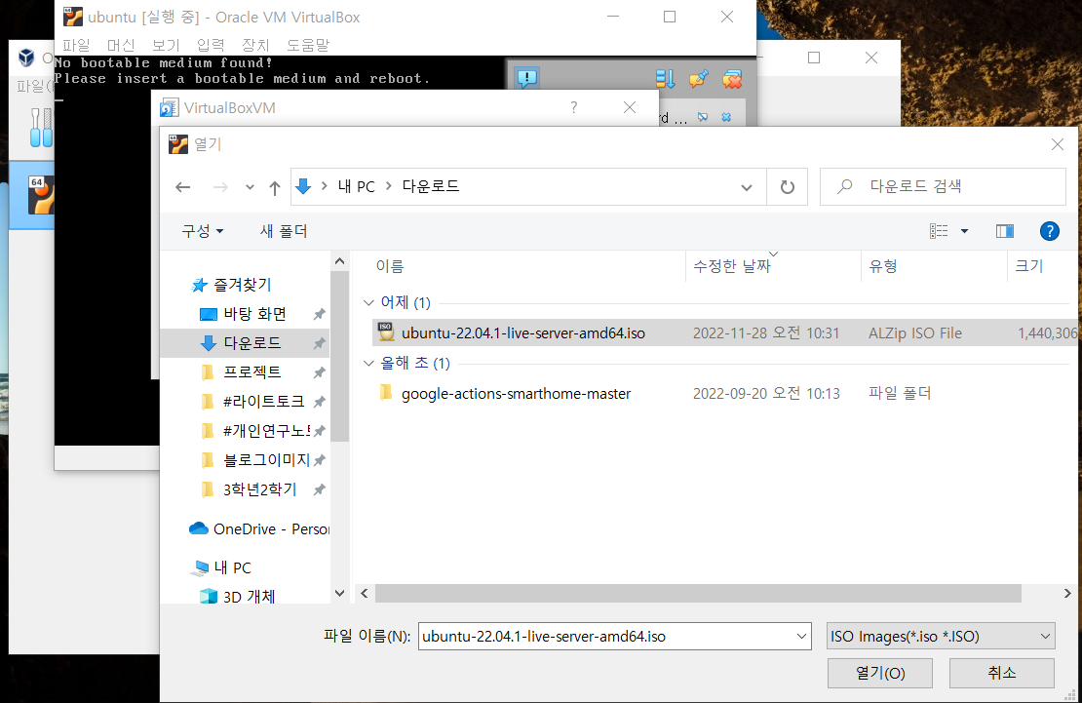Open 블로그이미지 folder in sidebar

pyautogui.click(x=266, y=460)
